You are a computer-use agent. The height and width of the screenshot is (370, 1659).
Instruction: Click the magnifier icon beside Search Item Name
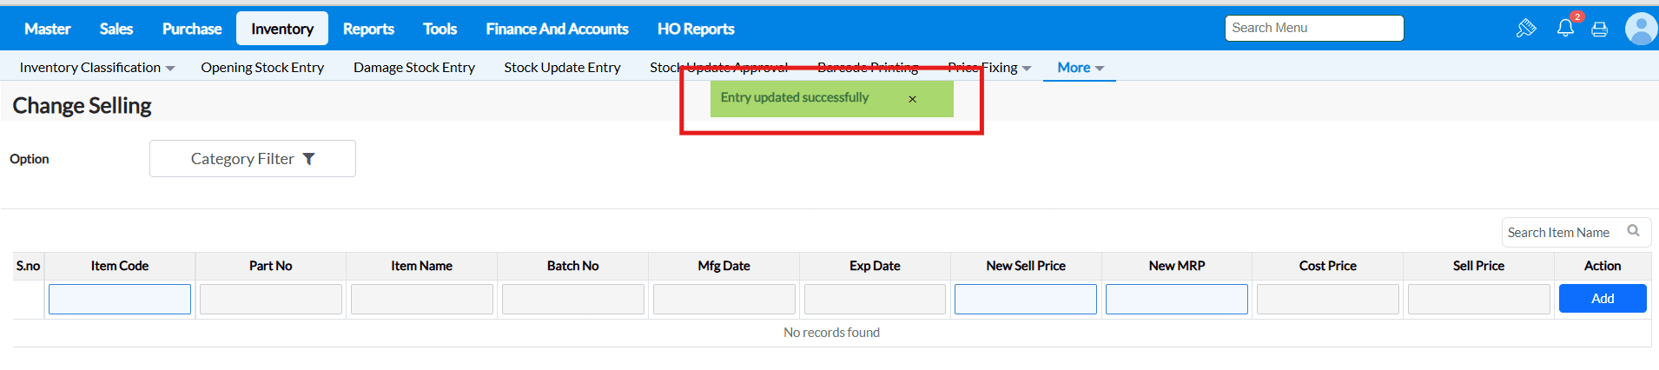coord(1633,231)
